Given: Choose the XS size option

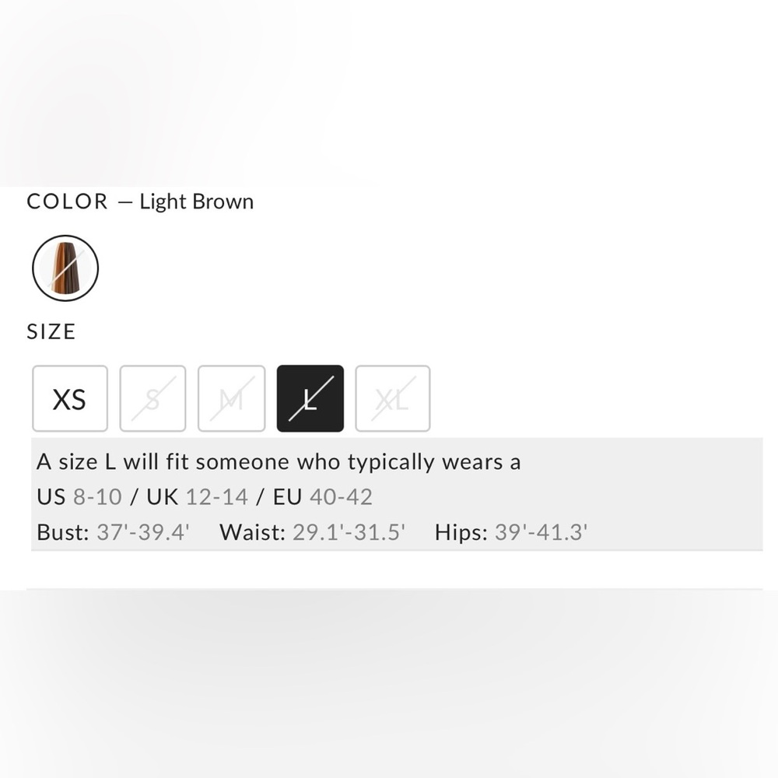Looking at the screenshot, I should point(70,398).
